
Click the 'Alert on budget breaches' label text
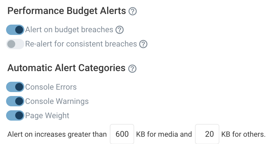pyautogui.click(x=69, y=30)
